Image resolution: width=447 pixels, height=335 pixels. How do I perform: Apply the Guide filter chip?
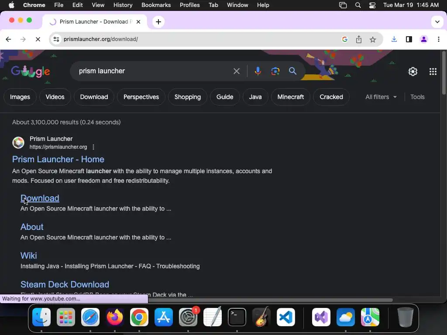click(x=225, y=97)
